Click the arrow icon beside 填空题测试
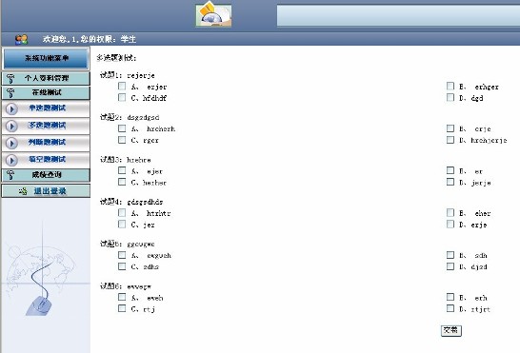Screen dimensions: 520x353 [x=11, y=161]
